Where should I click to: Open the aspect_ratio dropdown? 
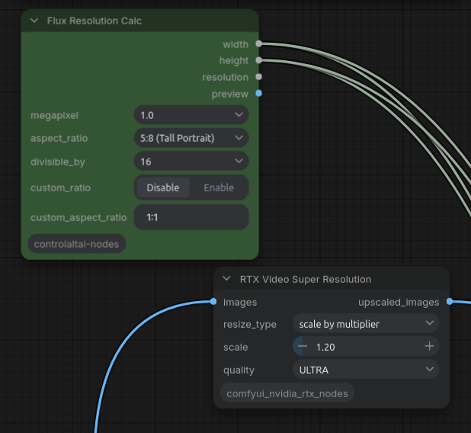tap(191, 138)
